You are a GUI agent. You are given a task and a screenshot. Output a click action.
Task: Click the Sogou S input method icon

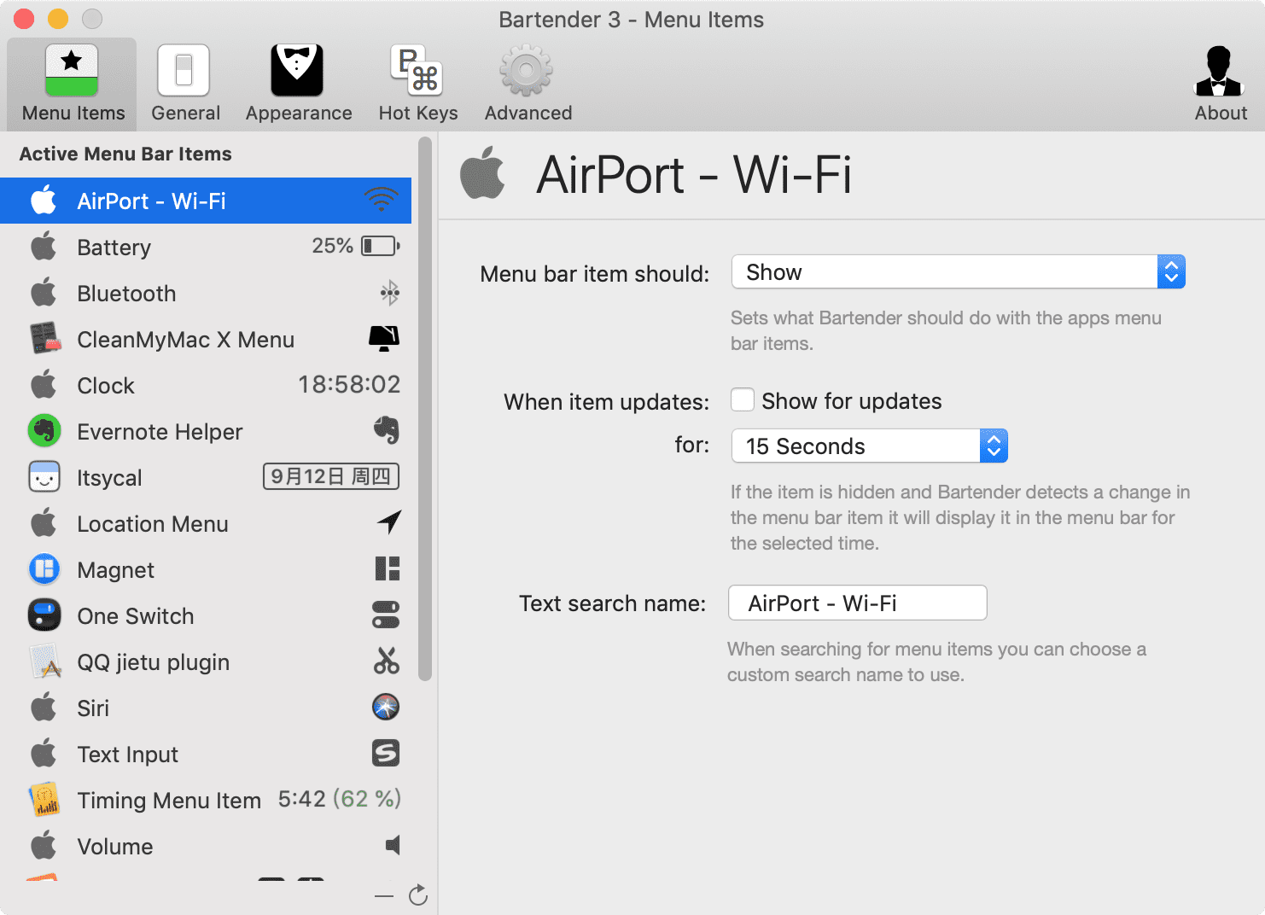point(386,753)
